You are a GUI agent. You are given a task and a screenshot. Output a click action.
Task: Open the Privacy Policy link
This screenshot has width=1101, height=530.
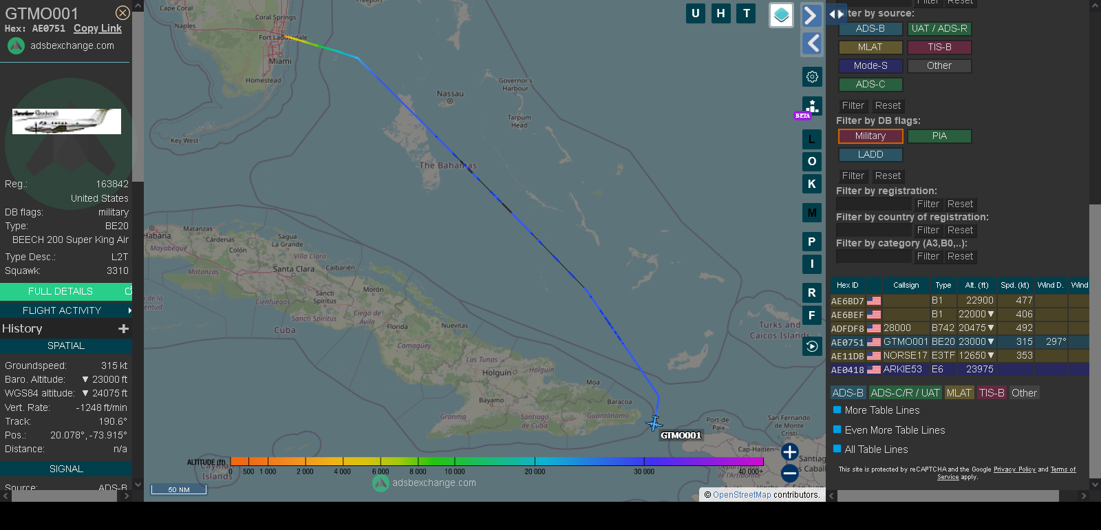point(1014,469)
